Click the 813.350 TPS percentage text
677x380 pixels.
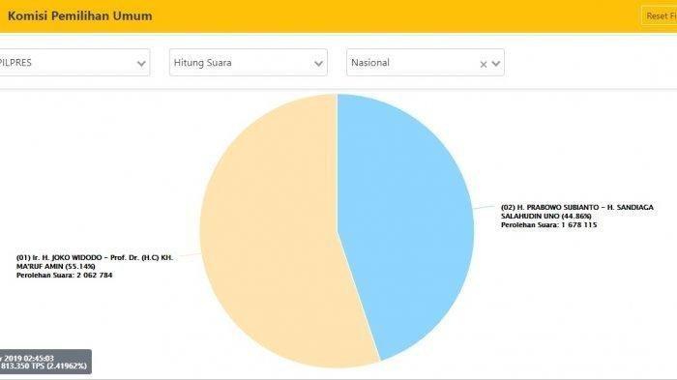[44, 366]
